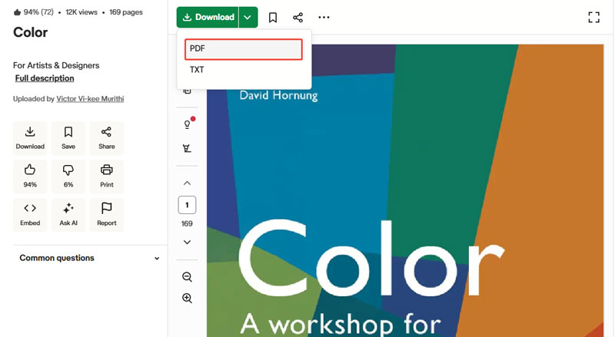Screen dimensions: 615x337
Task: Report the document with flag tile
Action: (107, 215)
